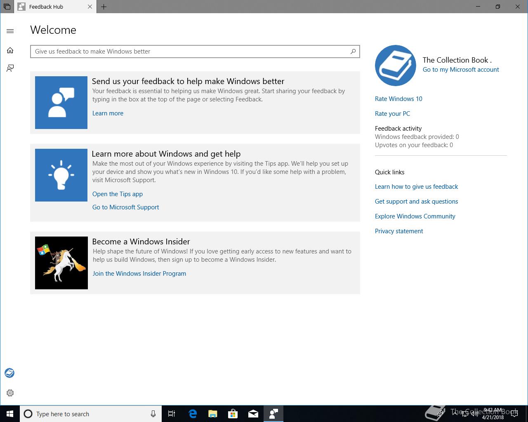Open Task View in the taskbar
The width and height of the screenshot is (528, 422).
[x=172, y=414]
